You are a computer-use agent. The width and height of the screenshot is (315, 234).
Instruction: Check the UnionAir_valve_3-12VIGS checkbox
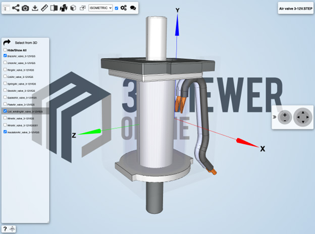pyautogui.click(x=5, y=63)
